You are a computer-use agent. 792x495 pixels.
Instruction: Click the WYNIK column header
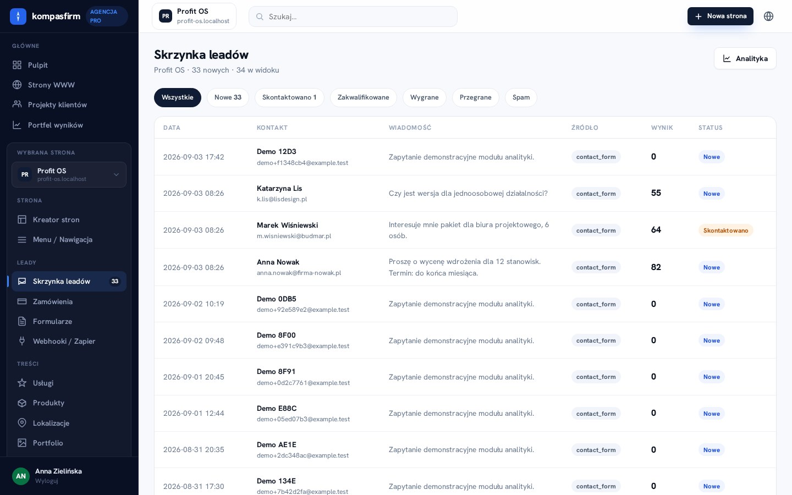pos(662,128)
